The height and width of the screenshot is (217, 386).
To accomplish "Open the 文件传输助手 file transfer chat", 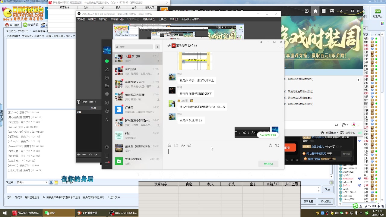I will [138, 161].
